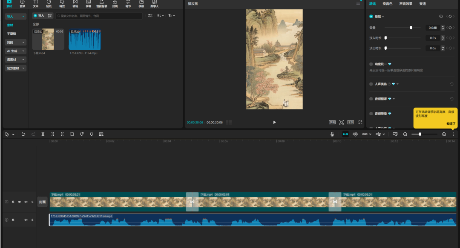The image size is (460, 248).
Task: Click the fullscreen preview icon
Action: (x=360, y=122)
